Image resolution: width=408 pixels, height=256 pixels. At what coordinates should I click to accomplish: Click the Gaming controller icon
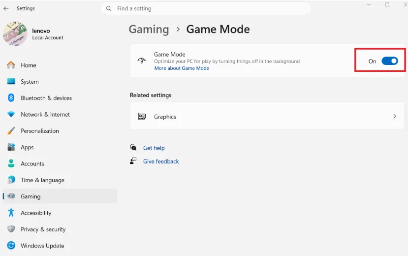point(11,196)
